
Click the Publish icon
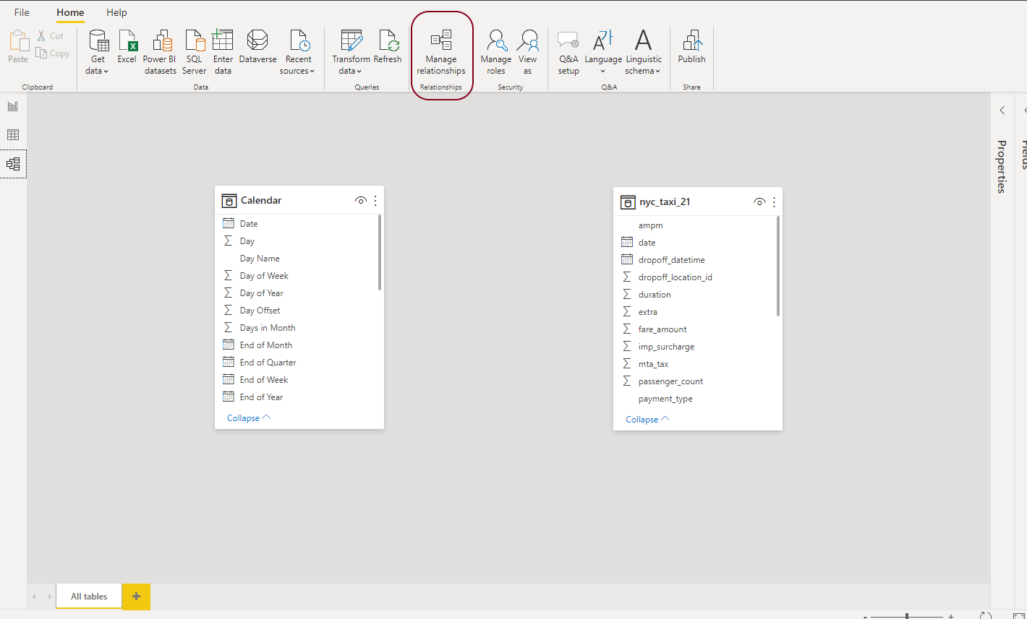[x=691, y=46]
